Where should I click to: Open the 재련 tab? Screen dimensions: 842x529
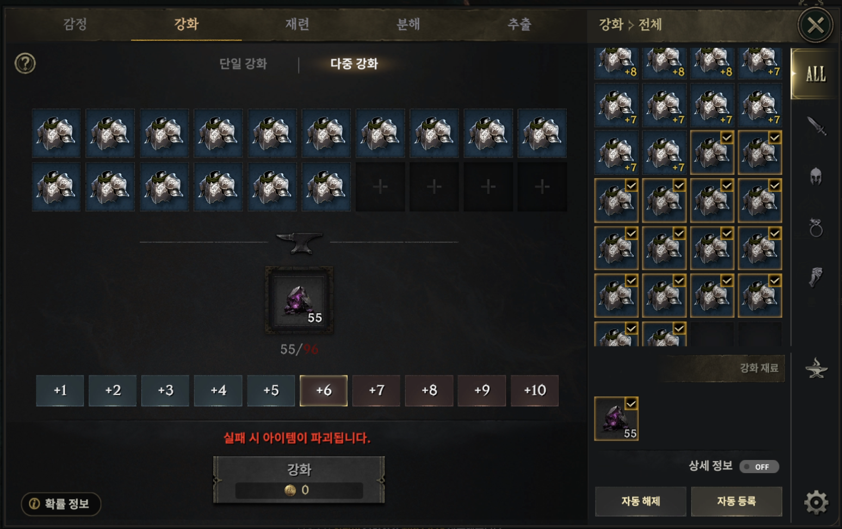point(297,24)
